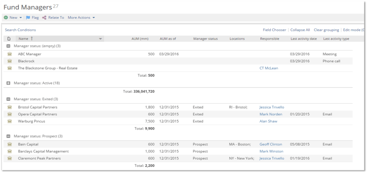The height and width of the screenshot is (173, 367).
Task: Sort by the AUM (mm) column header
Action: click(140, 39)
